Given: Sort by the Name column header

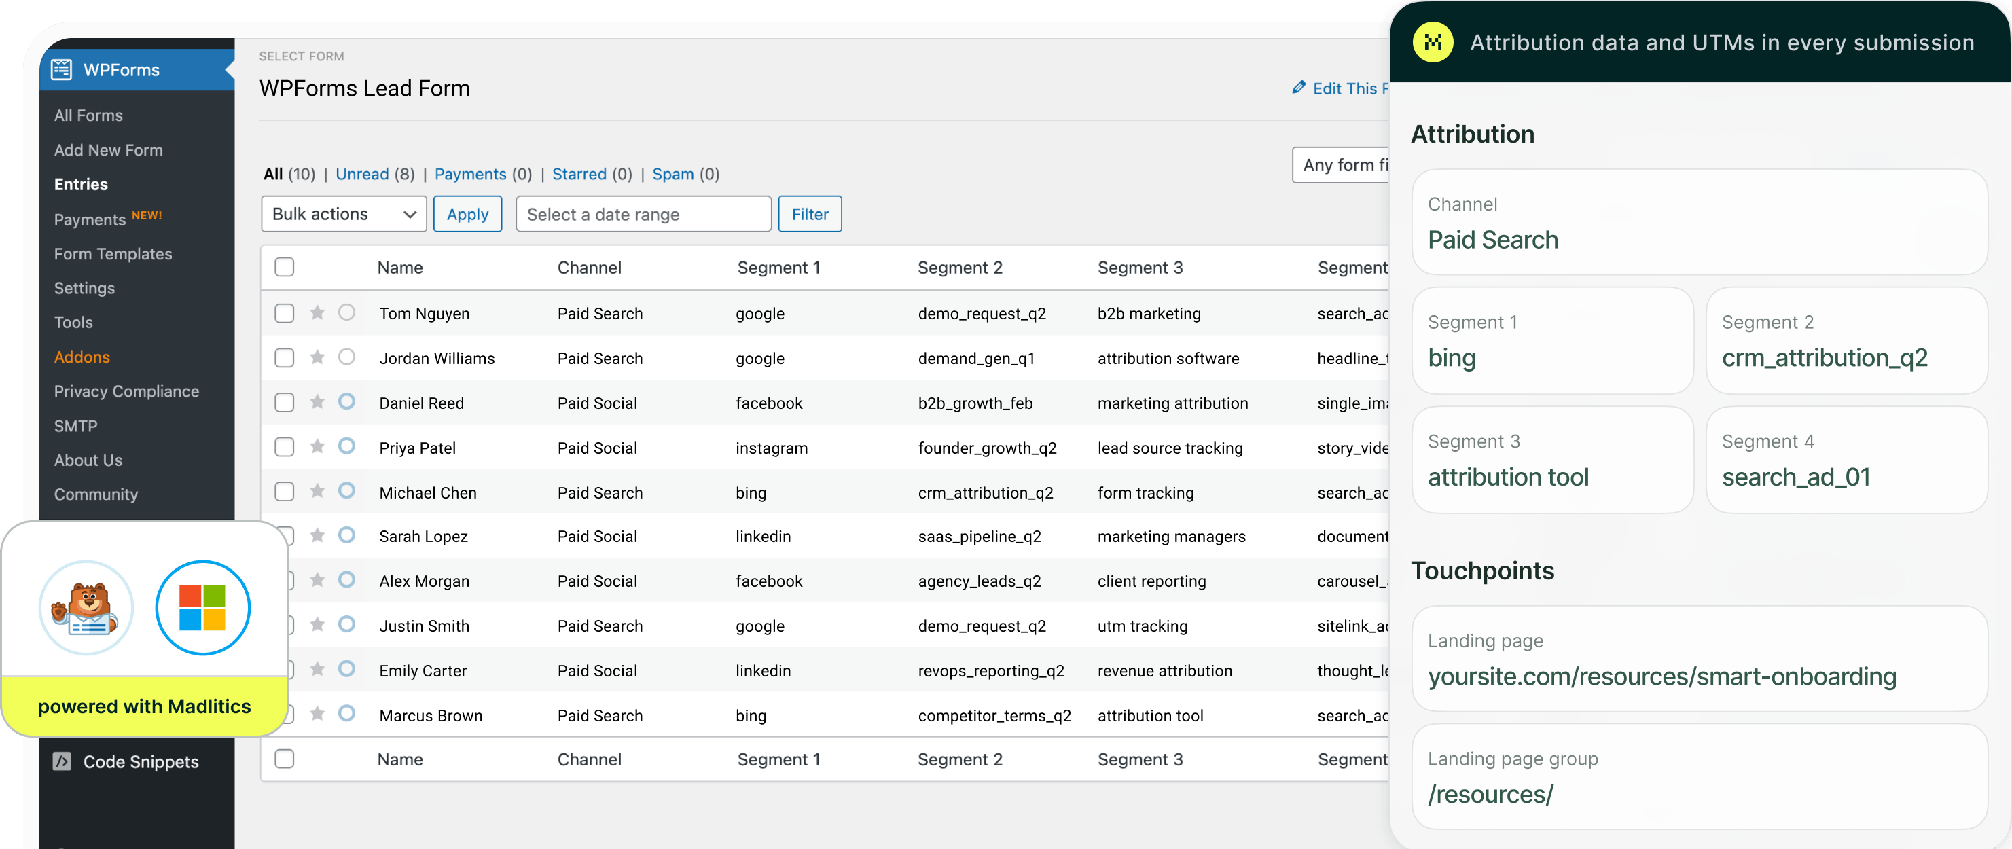Looking at the screenshot, I should pyautogui.click(x=400, y=267).
